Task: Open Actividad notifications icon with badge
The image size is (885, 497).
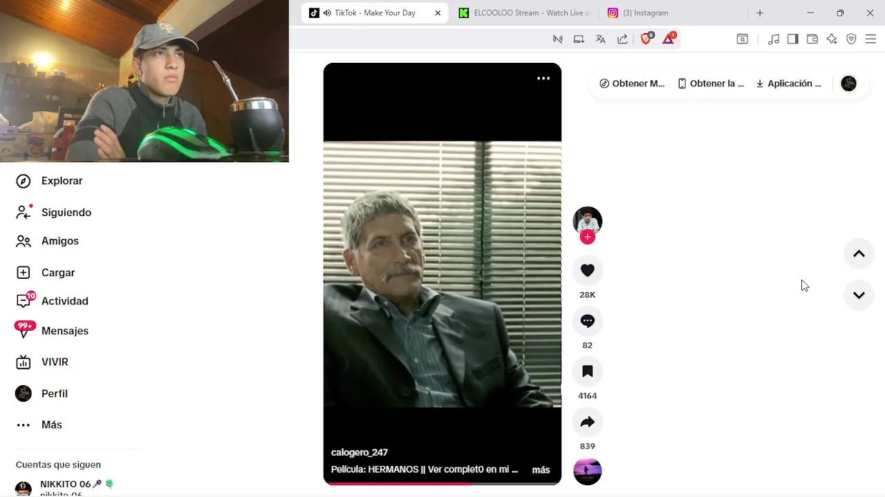Action: 25,300
